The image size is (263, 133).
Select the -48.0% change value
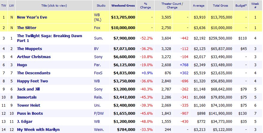pyautogui.click(x=146, y=122)
